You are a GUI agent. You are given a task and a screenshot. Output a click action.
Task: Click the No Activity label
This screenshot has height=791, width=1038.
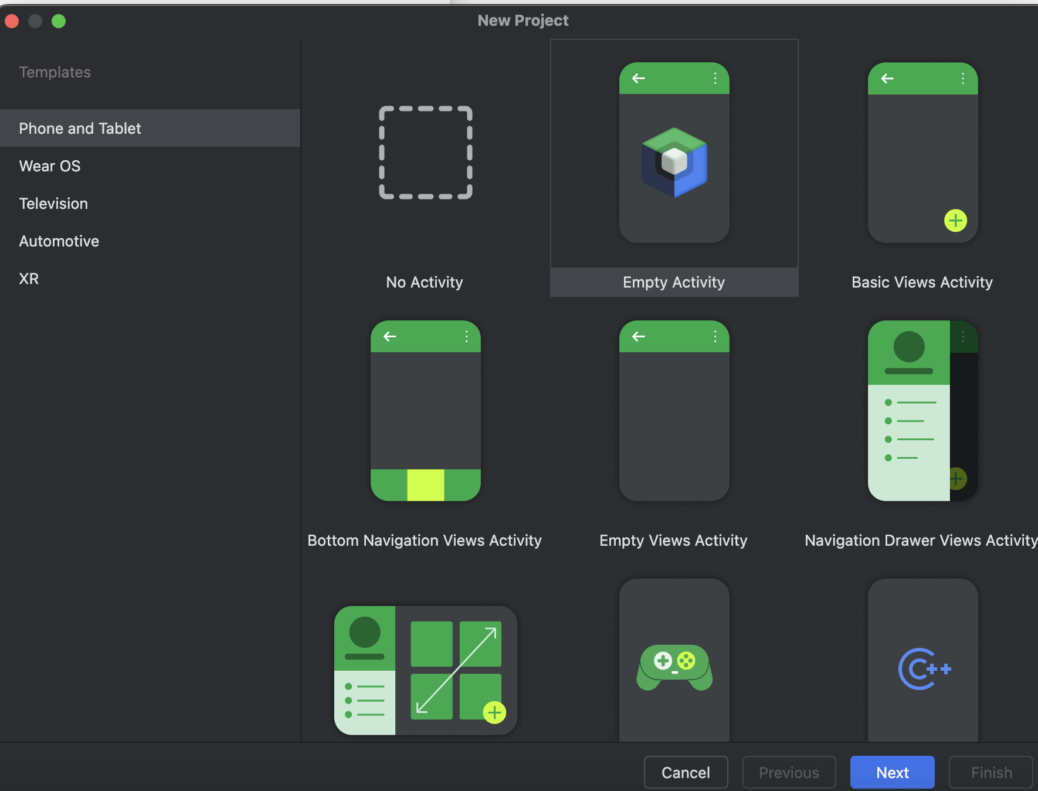pyautogui.click(x=425, y=282)
